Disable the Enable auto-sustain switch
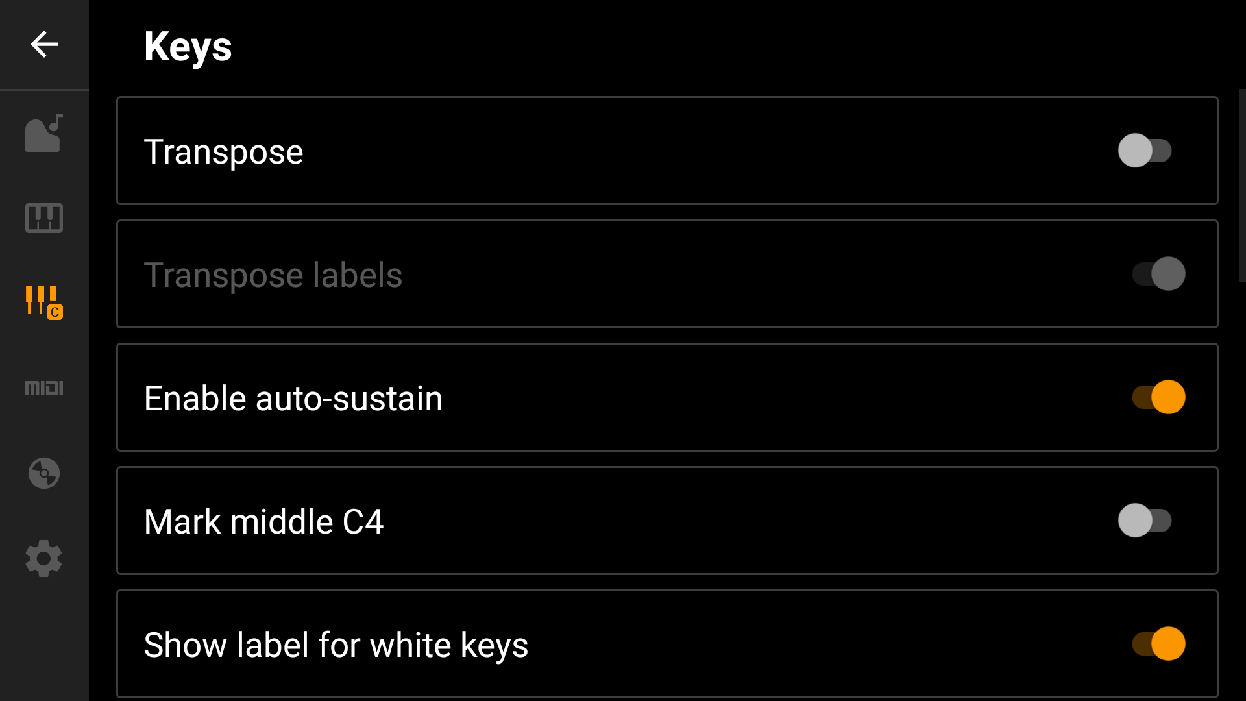Image resolution: width=1246 pixels, height=701 pixels. pos(1158,397)
